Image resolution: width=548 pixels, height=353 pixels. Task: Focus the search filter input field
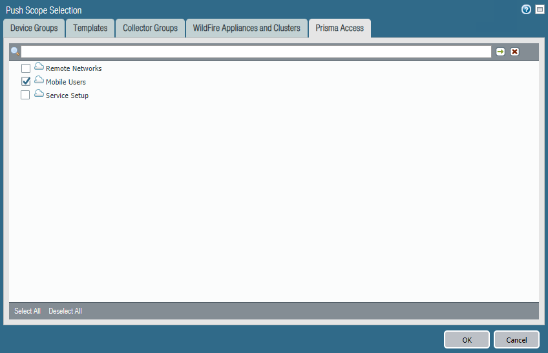click(256, 52)
